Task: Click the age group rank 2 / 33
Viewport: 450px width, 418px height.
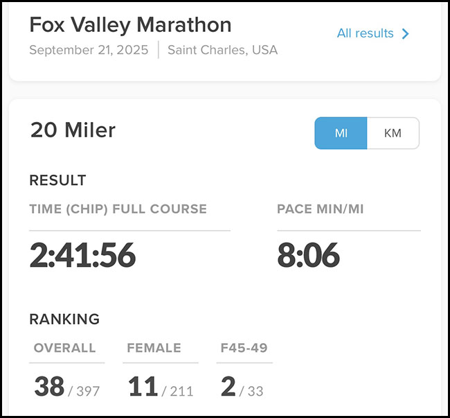Action: 242,387
